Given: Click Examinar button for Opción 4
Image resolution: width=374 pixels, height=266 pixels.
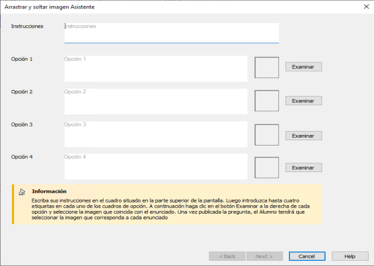Looking at the screenshot, I should pyautogui.click(x=303, y=167).
